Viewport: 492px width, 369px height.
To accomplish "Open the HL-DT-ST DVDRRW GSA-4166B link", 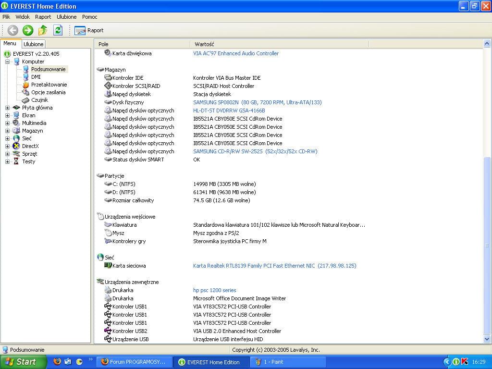I will [229, 111].
